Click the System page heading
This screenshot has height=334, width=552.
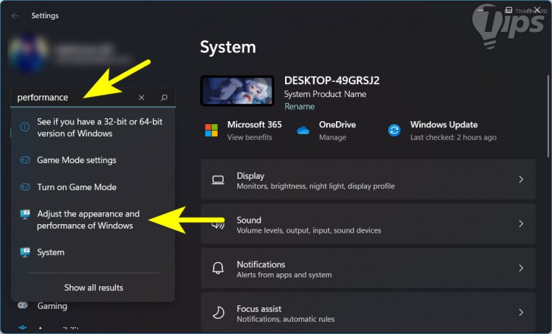tap(227, 47)
